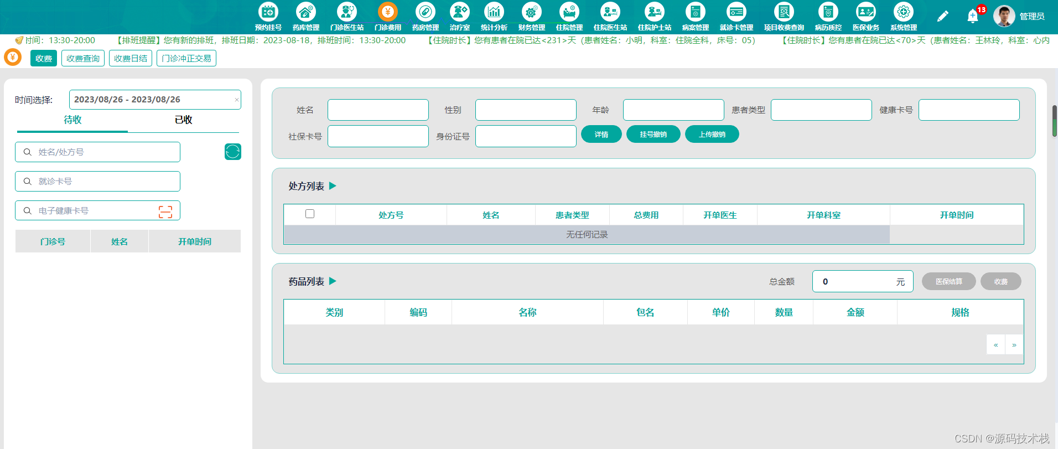Collapse the 药品列表 section triangle
Screen dimensions: 1058x449
pyautogui.click(x=333, y=281)
